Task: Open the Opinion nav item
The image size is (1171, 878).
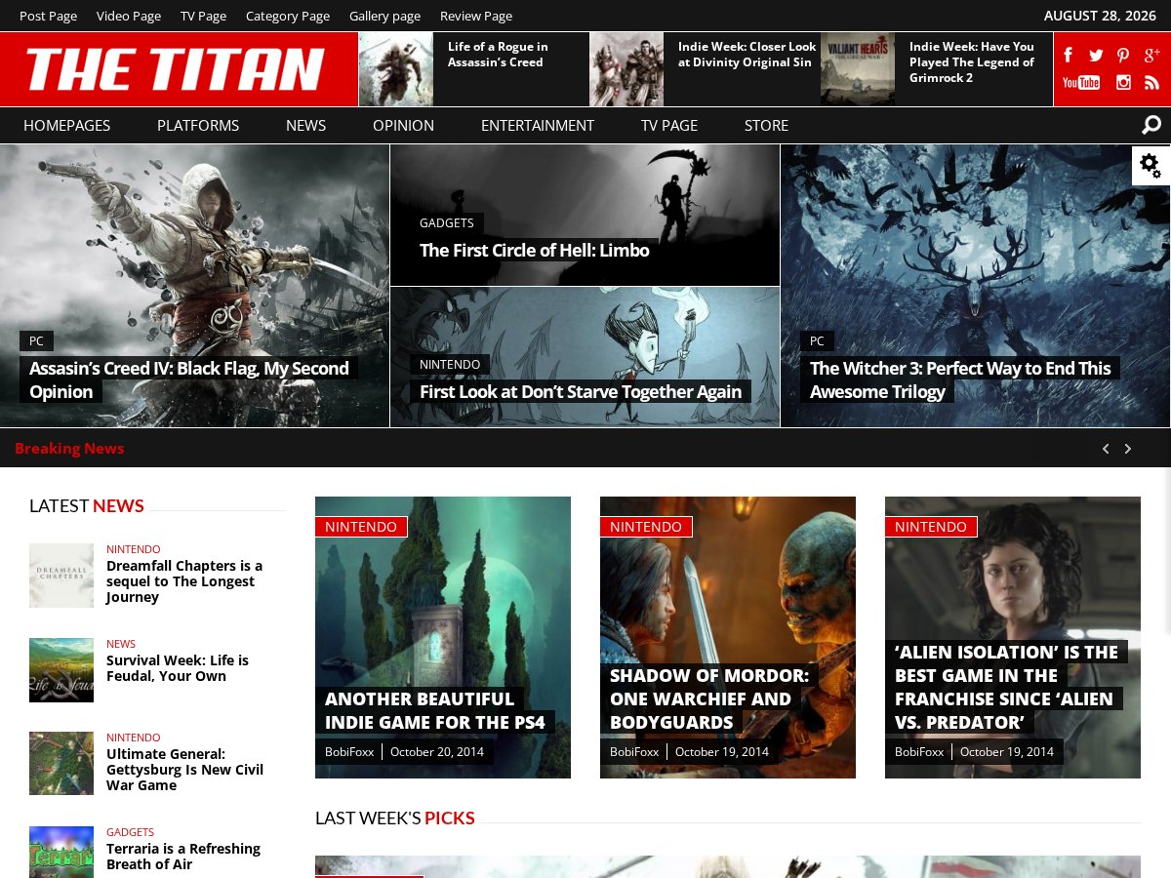Action: pyautogui.click(x=403, y=125)
